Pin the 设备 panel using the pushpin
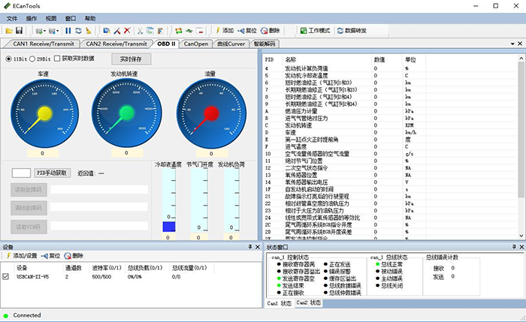The width and height of the screenshot is (526, 322). 249,246
